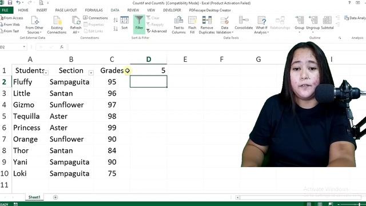The height and width of the screenshot is (206, 366).
Task: Open Section column filter dropdown
Action: pos(91,73)
